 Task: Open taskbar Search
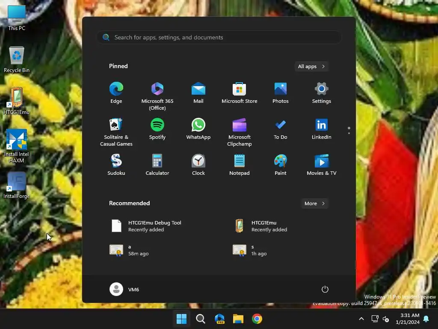click(201, 319)
